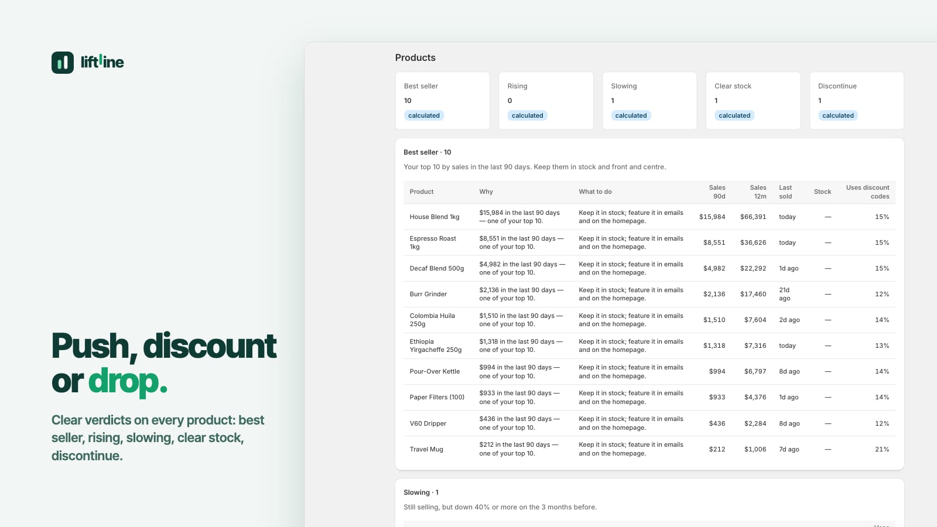The width and height of the screenshot is (937, 527).
Task: Click the calculated badge under Best seller
Action: (x=424, y=115)
